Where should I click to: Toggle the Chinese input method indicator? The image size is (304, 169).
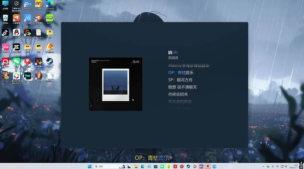[x=277, y=167]
